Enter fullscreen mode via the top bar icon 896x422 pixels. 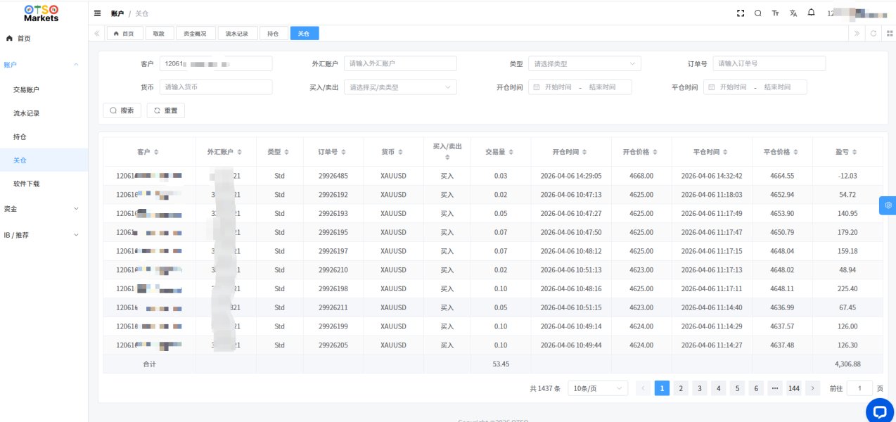coord(740,13)
